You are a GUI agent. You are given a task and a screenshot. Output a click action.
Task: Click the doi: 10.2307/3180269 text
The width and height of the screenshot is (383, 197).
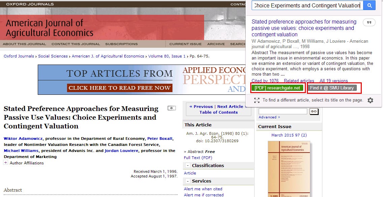[x=217, y=141]
